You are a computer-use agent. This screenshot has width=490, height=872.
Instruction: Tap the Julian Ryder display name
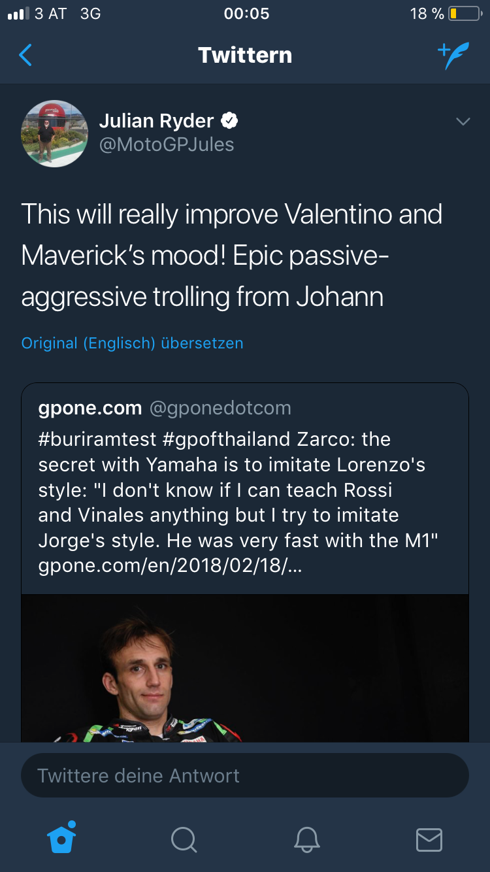pyautogui.click(x=156, y=120)
